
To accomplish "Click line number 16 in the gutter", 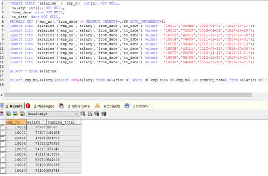I will 2,71.
